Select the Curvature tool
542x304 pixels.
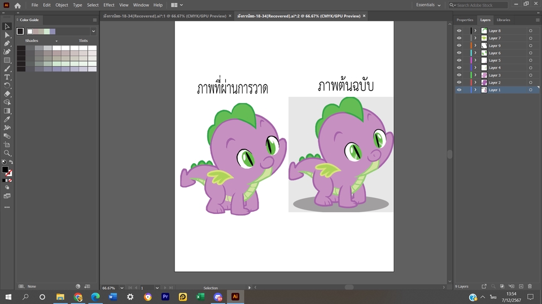click(7, 52)
